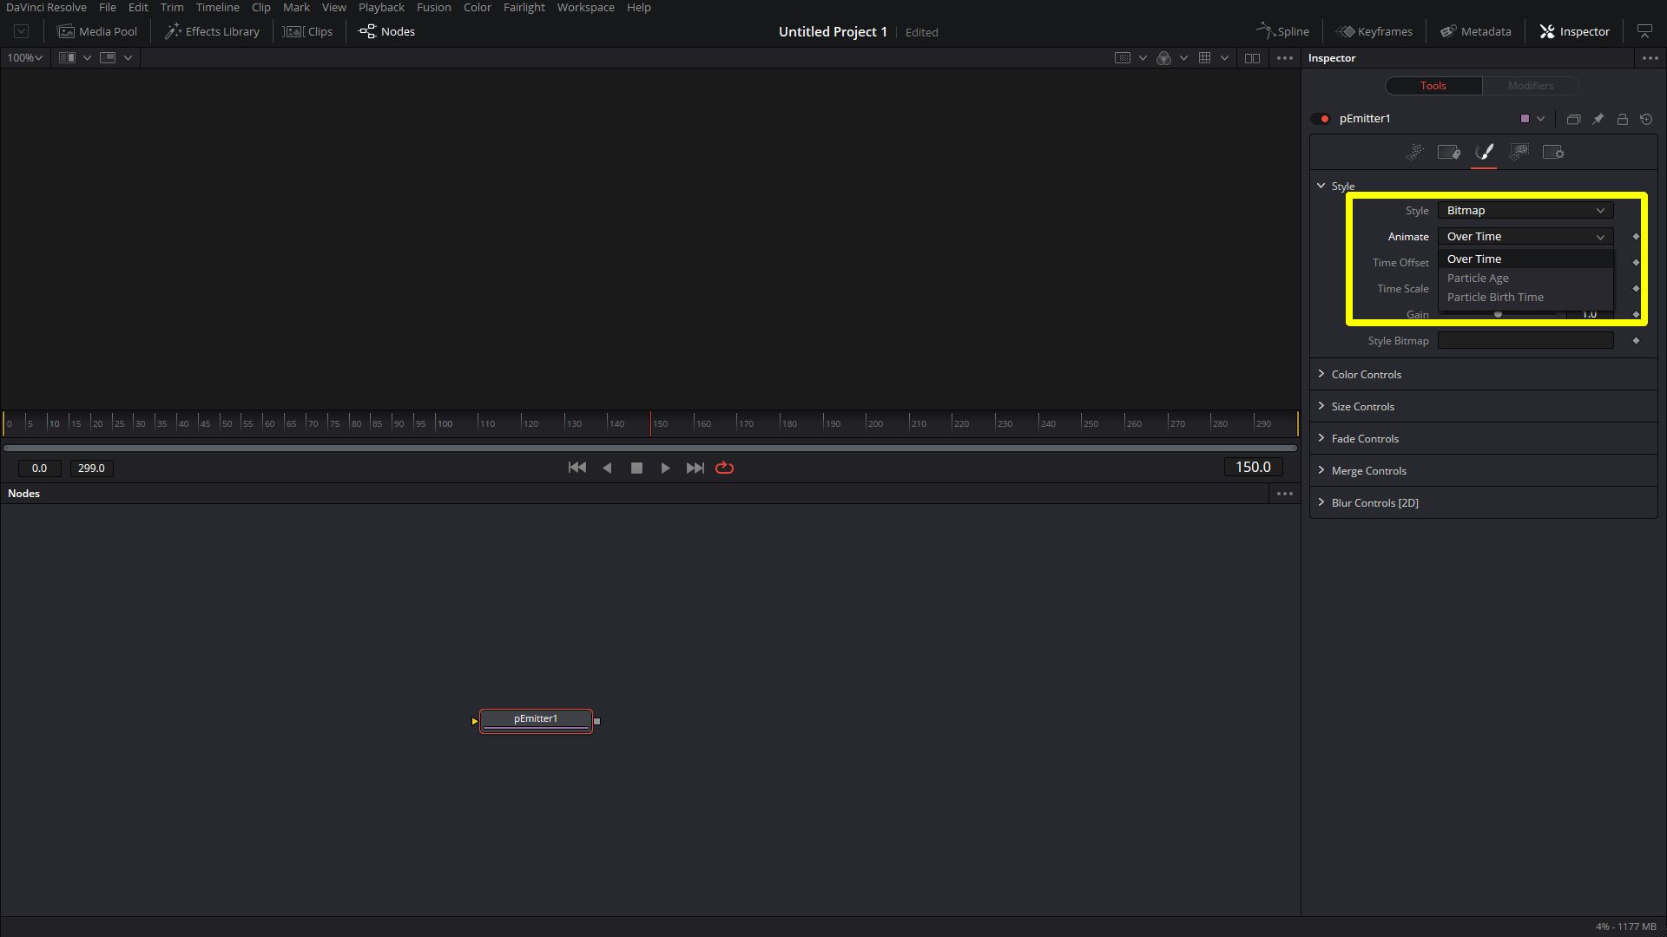Open the Style Bitmap dropdown
This screenshot has width=1667, height=937.
tap(1525, 211)
